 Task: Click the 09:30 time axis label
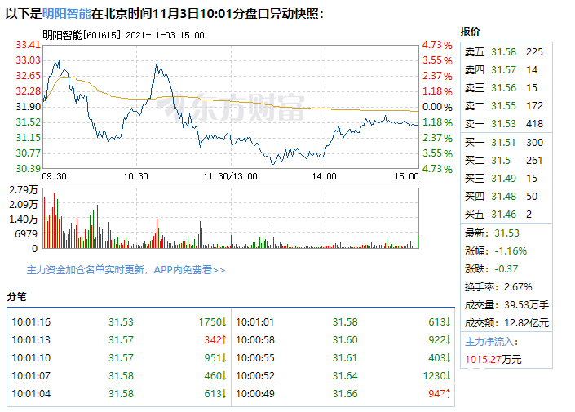pos(55,176)
